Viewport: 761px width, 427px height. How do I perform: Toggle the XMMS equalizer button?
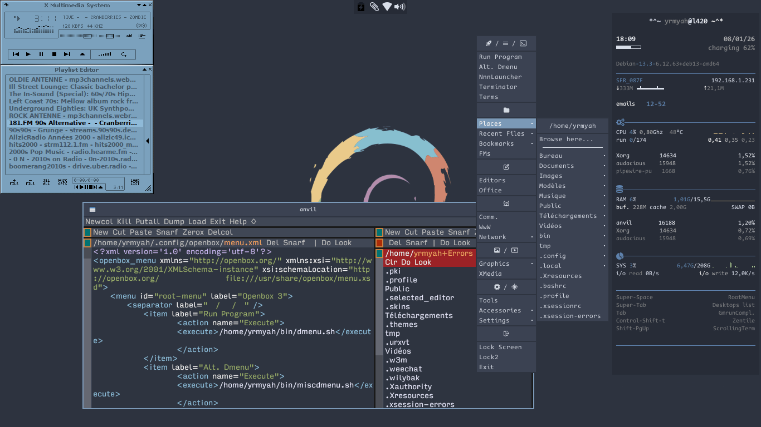pyautogui.click(x=129, y=36)
